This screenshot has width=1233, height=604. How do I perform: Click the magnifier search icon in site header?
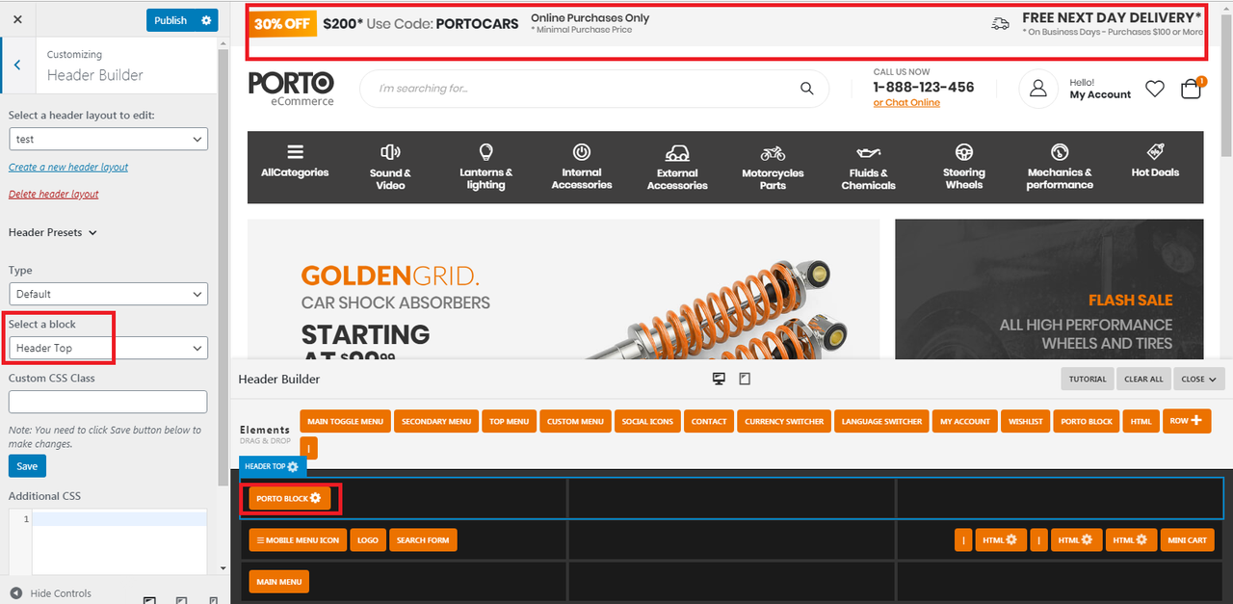click(x=807, y=89)
